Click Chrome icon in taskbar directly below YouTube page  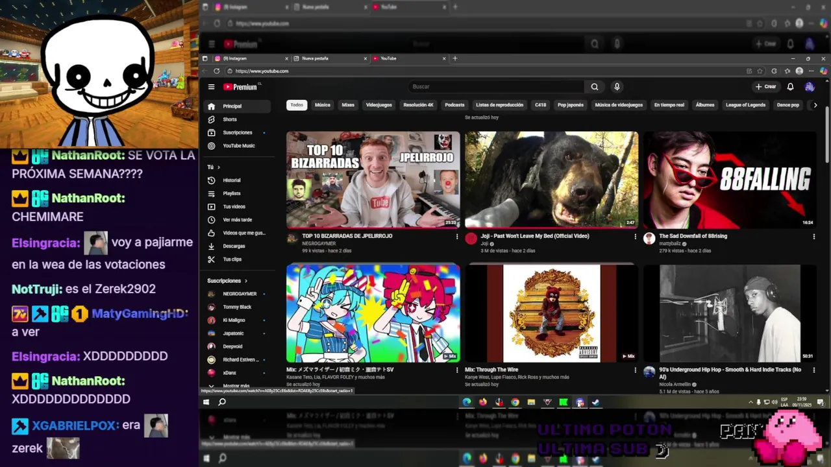(x=515, y=402)
